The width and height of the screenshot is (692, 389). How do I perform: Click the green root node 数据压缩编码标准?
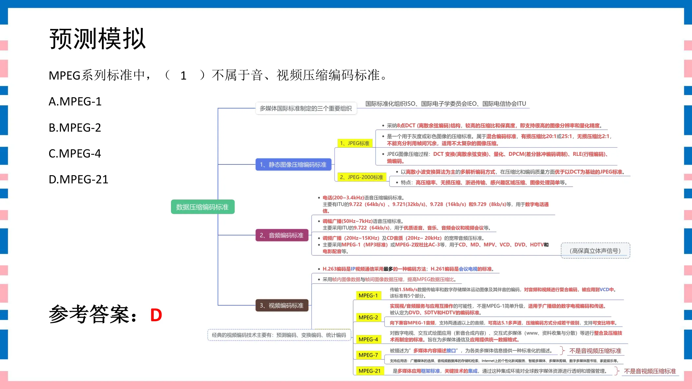pos(202,207)
